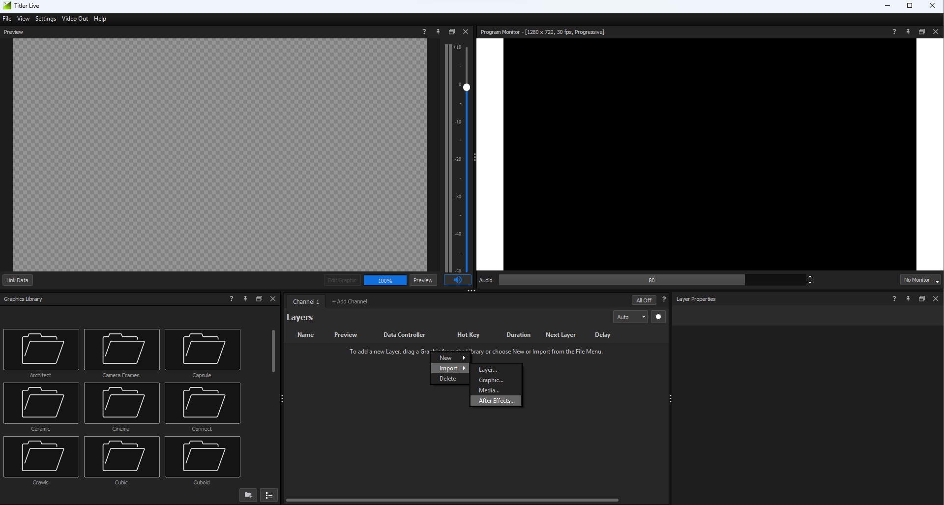Open the File menu
944x505 pixels.
coord(7,19)
